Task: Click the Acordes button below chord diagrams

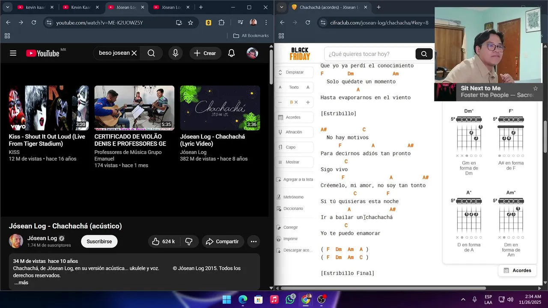Action: pos(517,270)
